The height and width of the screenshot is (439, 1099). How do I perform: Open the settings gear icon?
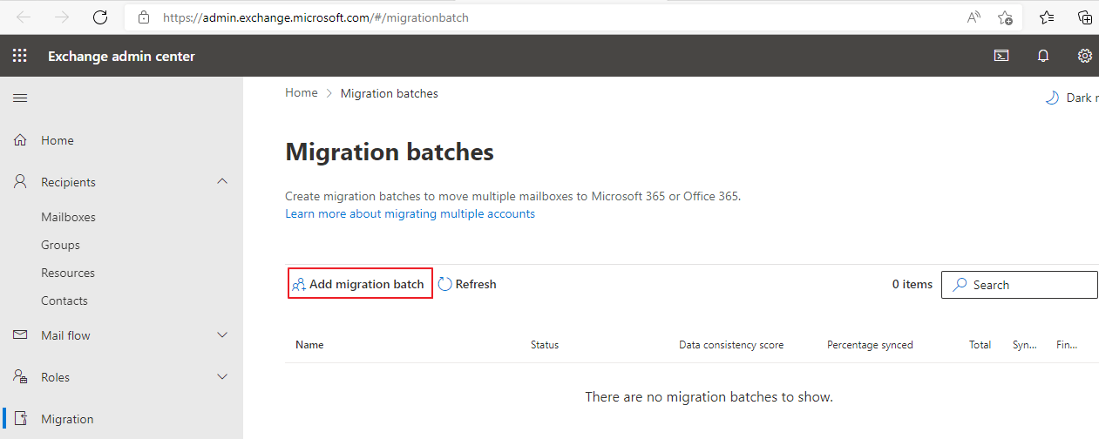pyautogui.click(x=1085, y=56)
